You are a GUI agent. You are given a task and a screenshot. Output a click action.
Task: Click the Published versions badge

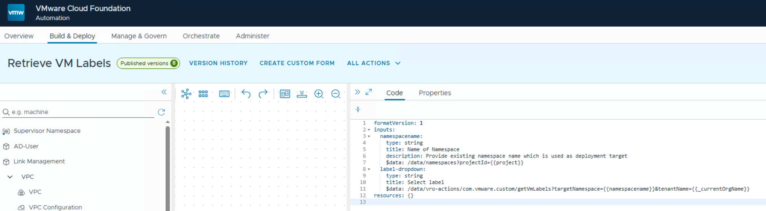[x=148, y=63]
